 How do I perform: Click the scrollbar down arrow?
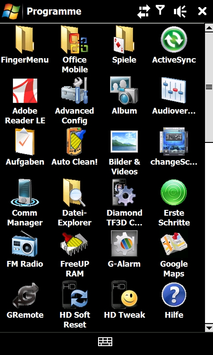click(209, 327)
